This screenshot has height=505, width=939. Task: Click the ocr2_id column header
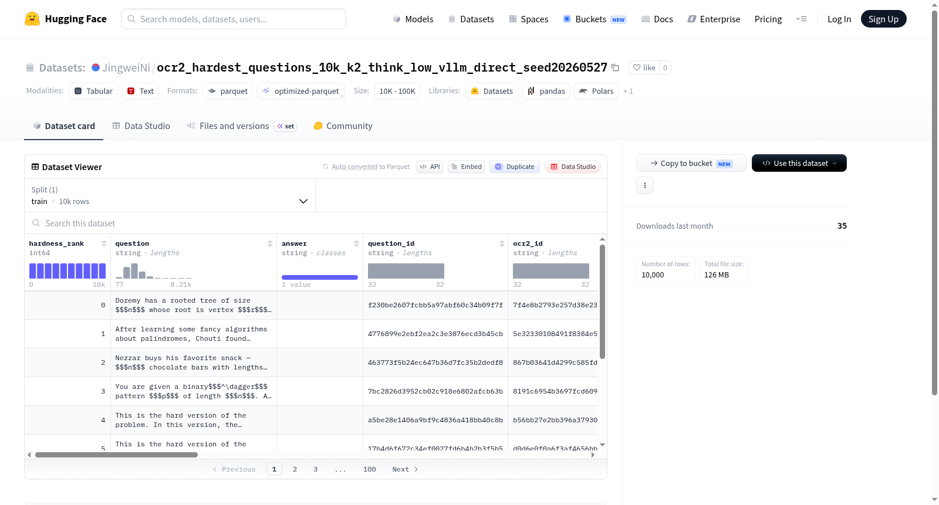click(x=528, y=243)
